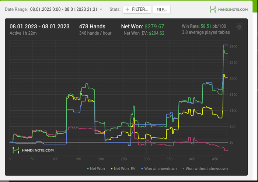The image size is (258, 182).
Task: Click the 478 Hands heading
Action: click(x=92, y=27)
